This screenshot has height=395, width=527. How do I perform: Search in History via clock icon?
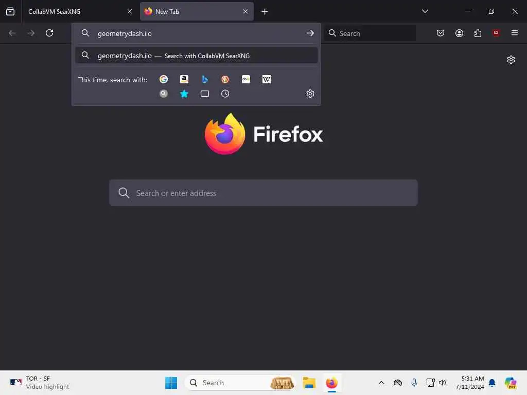point(225,94)
